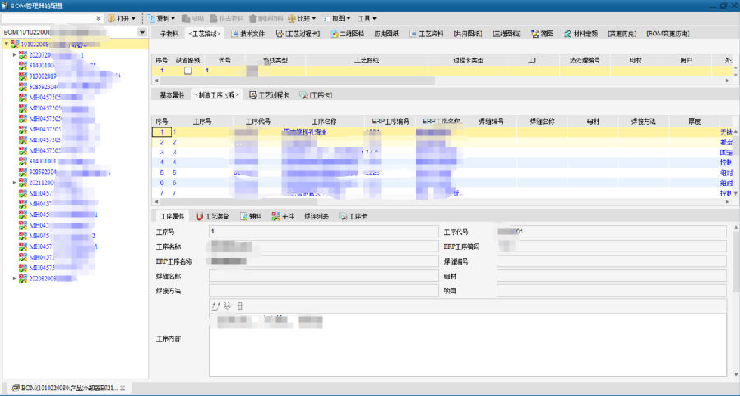Open the 工艺资料 tab
Viewport: 740px width, 396px height.
pos(427,34)
